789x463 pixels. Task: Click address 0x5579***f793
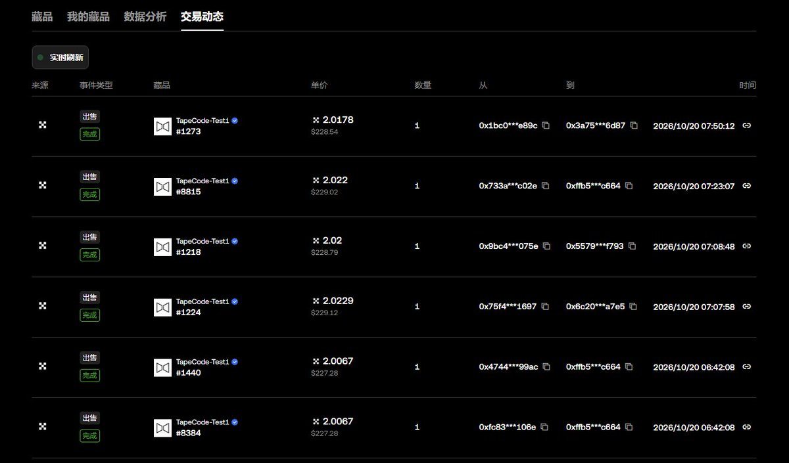coord(595,246)
